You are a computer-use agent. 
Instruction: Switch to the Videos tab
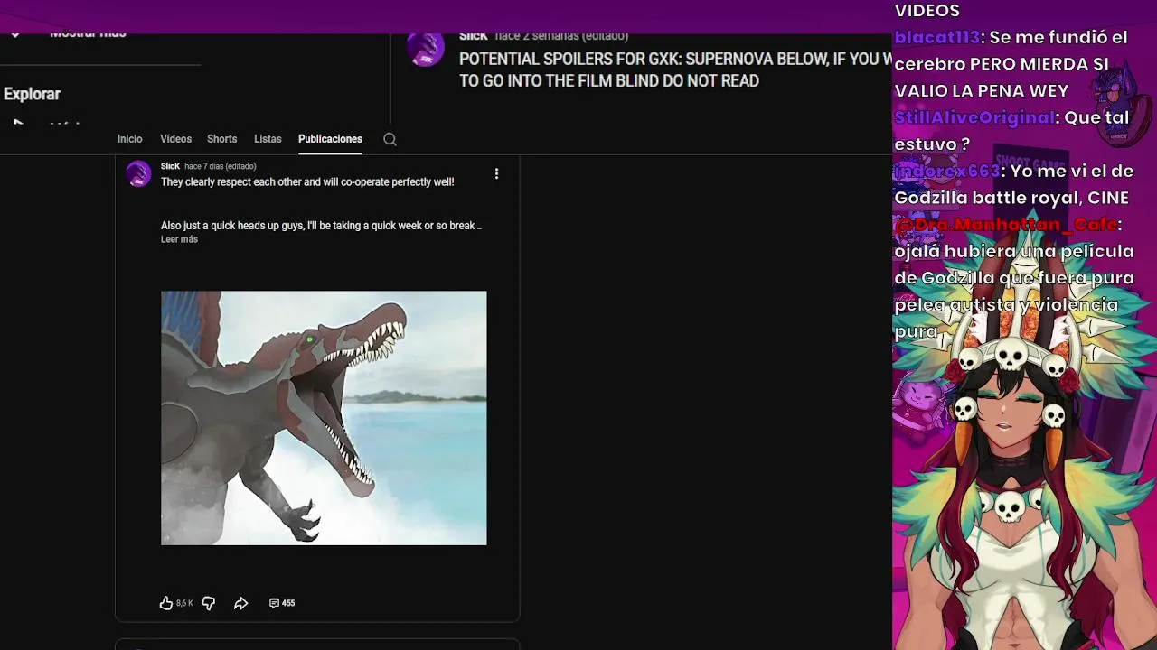tap(175, 139)
